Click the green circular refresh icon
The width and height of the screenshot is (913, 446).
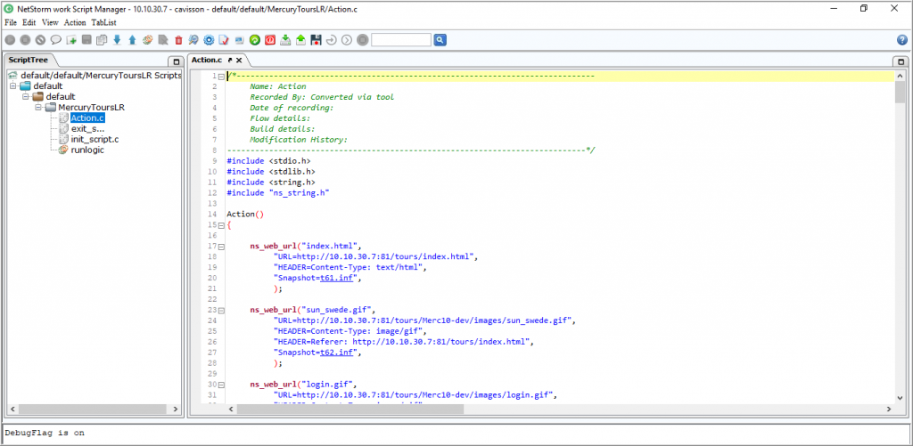254,40
